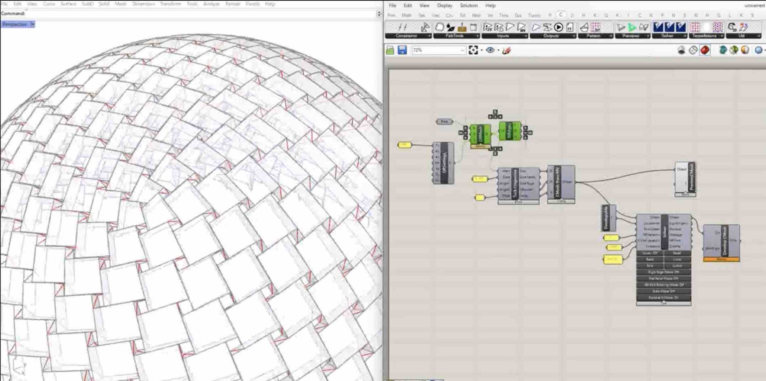Expand the Tessellations panel dropdown

[721, 36]
